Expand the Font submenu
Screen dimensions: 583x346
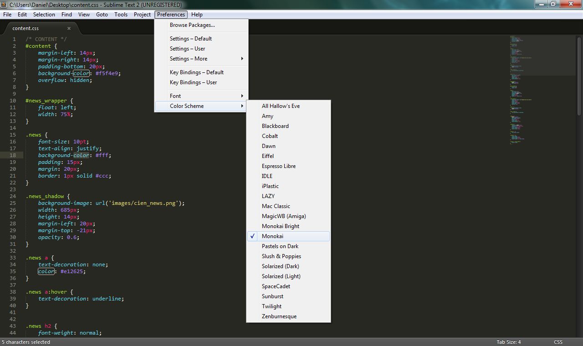tap(201, 96)
